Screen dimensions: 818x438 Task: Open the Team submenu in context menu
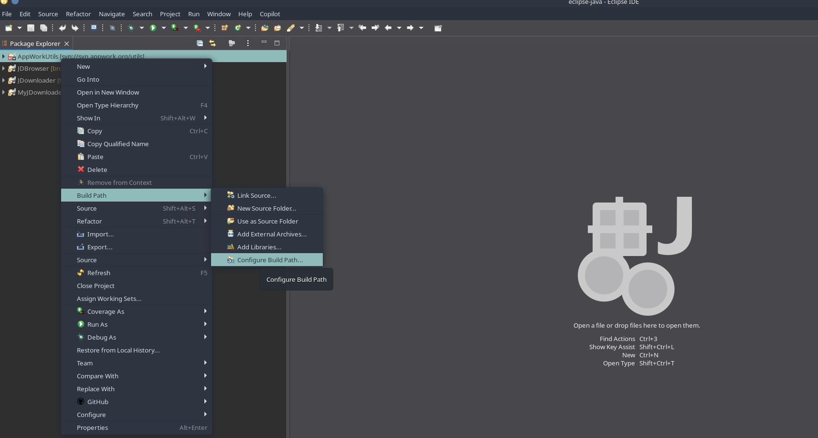137,363
